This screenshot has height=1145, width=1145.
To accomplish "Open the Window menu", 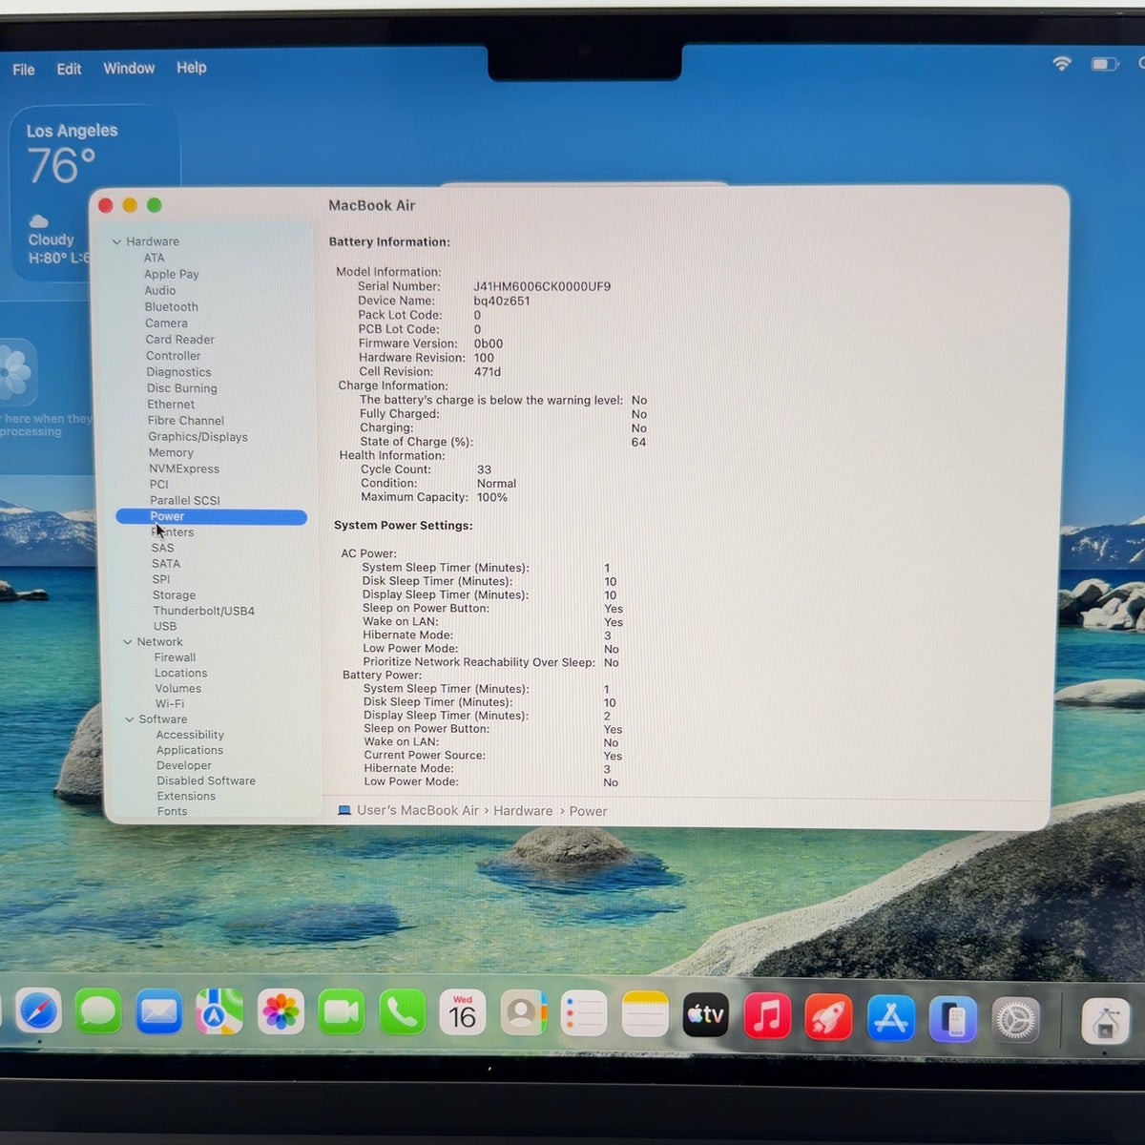I will [x=129, y=69].
